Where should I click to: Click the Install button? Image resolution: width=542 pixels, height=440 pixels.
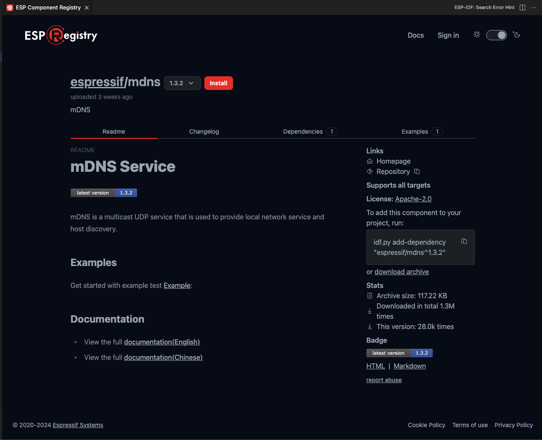(219, 83)
